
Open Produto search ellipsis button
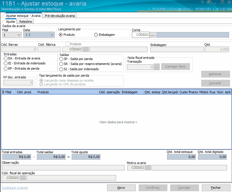[x=86, y=49]
